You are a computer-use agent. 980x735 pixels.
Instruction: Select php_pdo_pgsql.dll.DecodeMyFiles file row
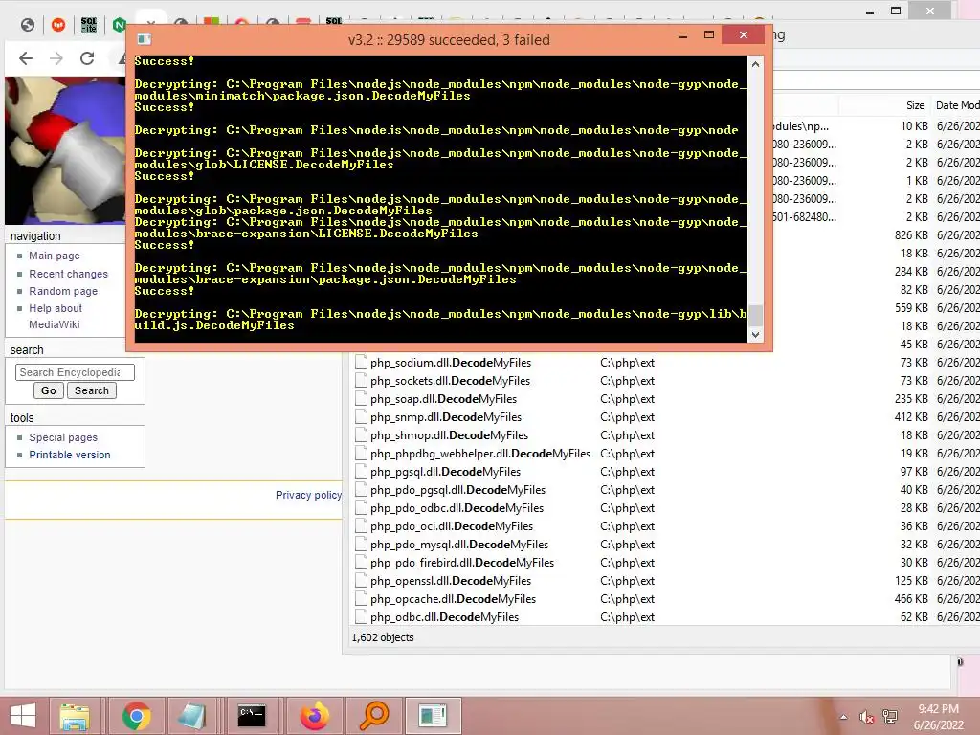click(x=664, y=490)
